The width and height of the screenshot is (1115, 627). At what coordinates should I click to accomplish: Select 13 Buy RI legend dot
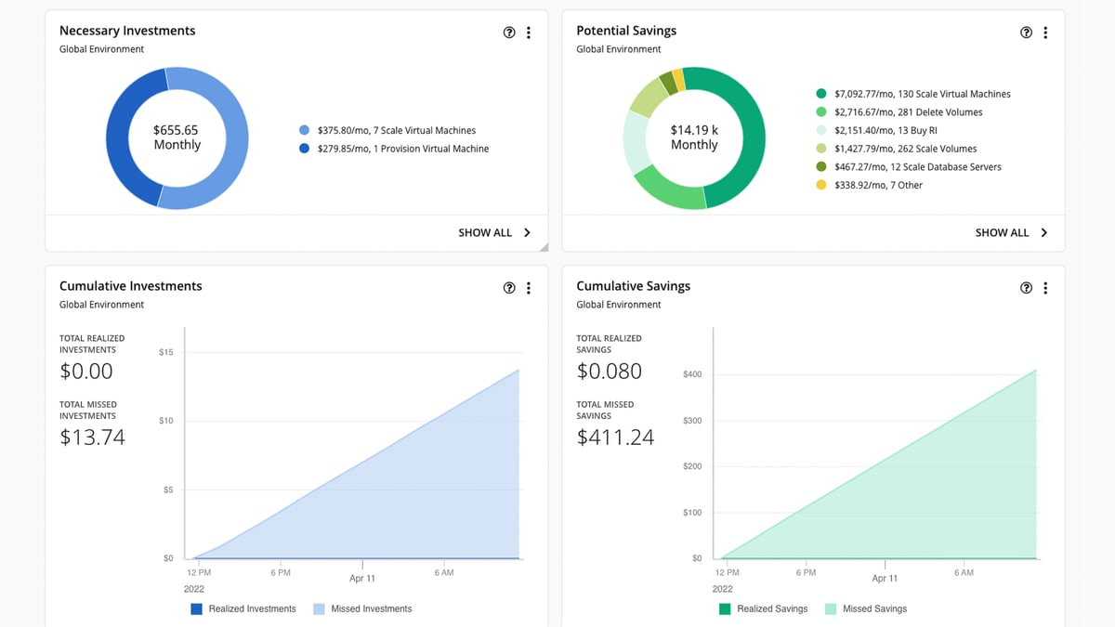(821, 131)
